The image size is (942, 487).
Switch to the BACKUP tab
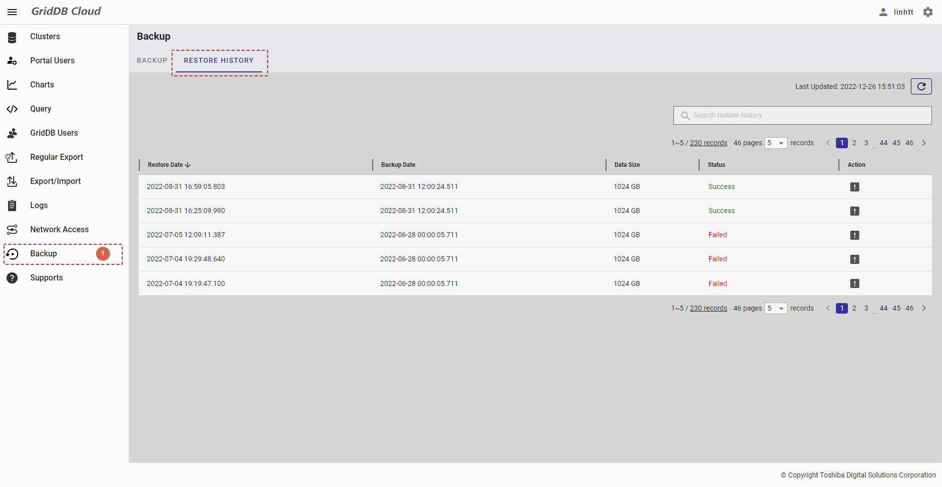[152, 60]
